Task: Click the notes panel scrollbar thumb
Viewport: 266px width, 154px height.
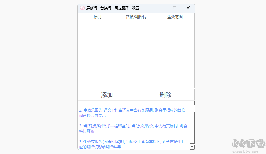Action: coord(192,127)
